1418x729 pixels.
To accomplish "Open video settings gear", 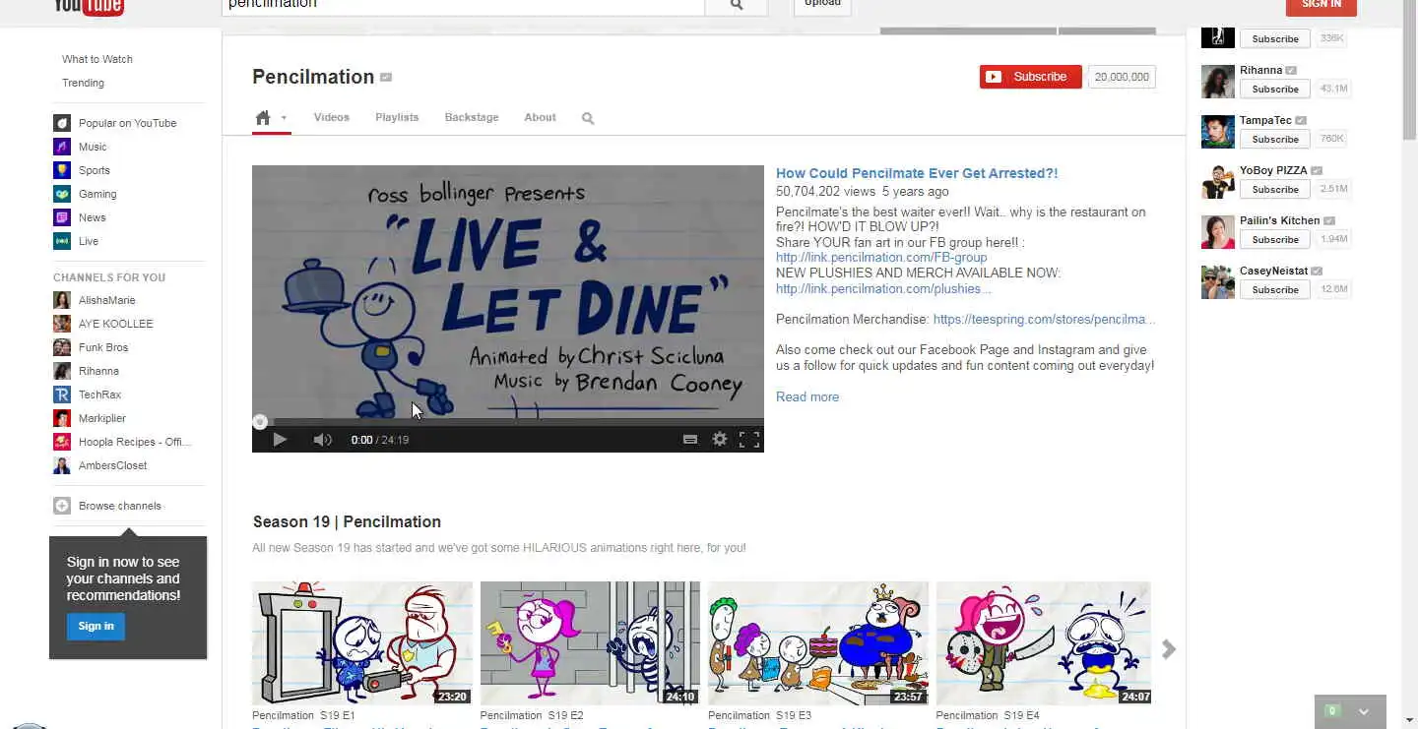I will pos(720,440).
